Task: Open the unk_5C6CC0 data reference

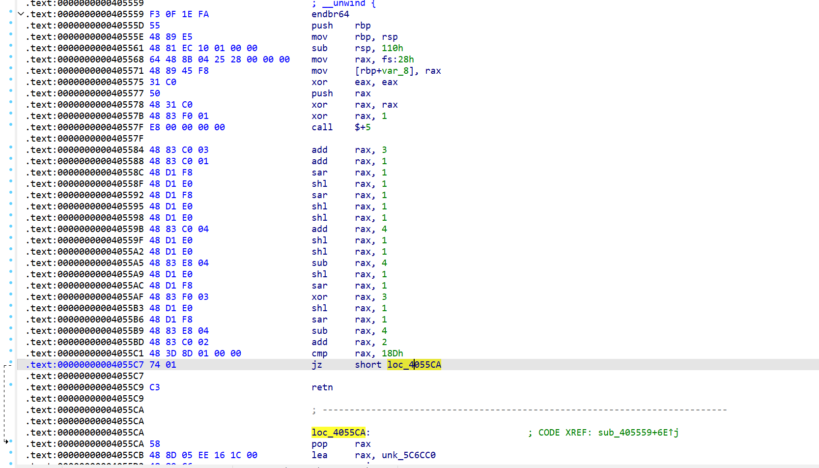Action: [x=409, y=455]
